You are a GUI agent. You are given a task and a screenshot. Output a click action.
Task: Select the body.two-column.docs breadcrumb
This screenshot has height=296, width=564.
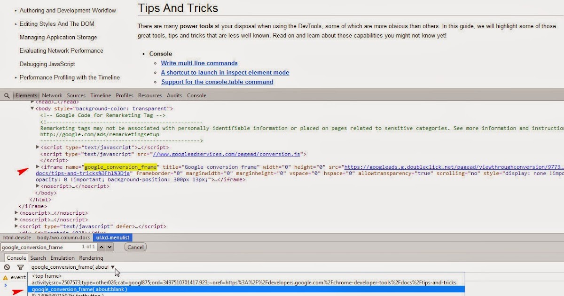click(x=63, y=238)
